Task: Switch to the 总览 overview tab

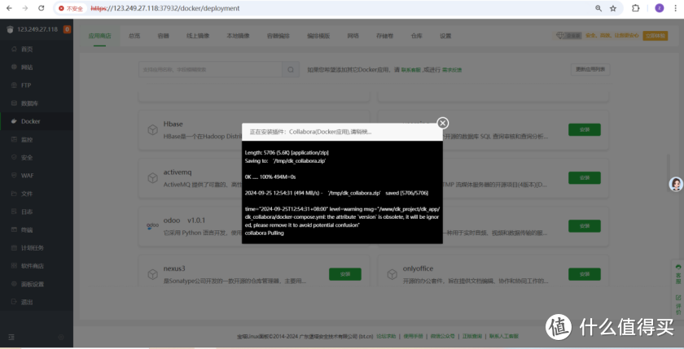Action: (x=134, y=36)
